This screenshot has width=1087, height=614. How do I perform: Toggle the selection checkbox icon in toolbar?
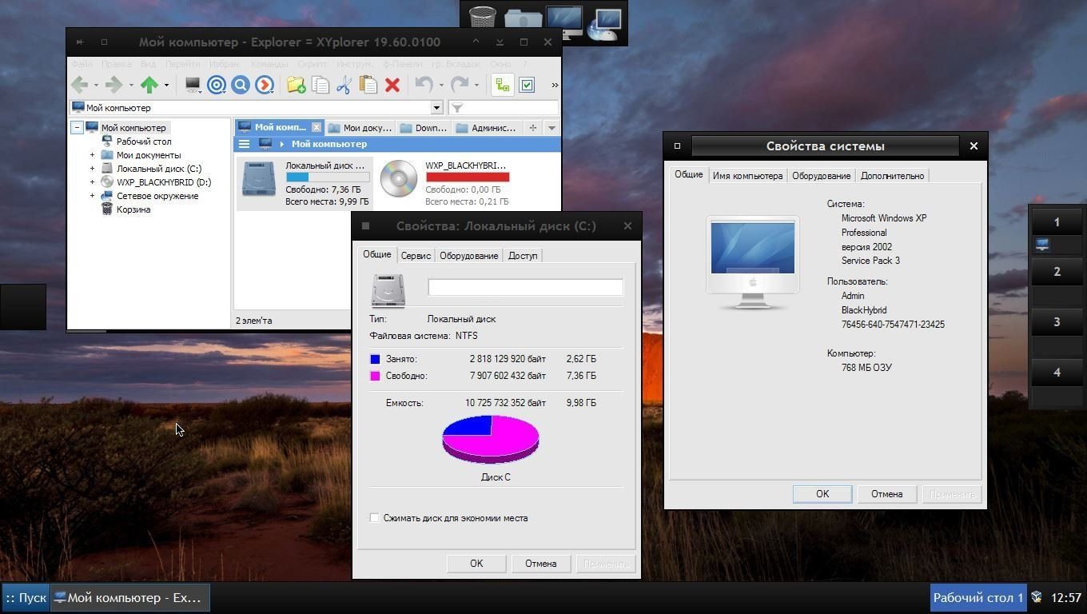click(x=527, y=85)
